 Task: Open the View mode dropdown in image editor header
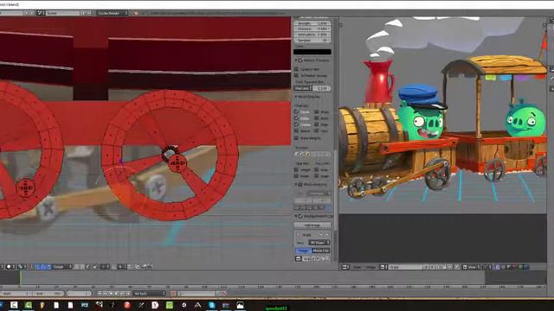(x=472, y=267)
